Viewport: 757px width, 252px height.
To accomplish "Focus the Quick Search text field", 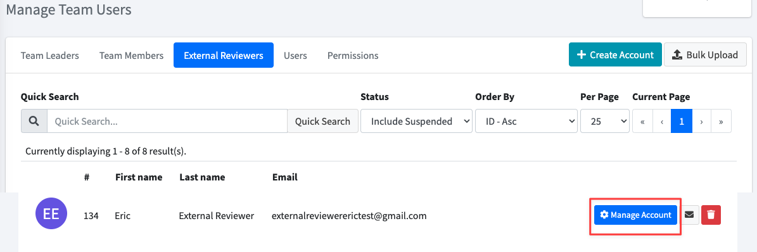I will tap(167, 121).
